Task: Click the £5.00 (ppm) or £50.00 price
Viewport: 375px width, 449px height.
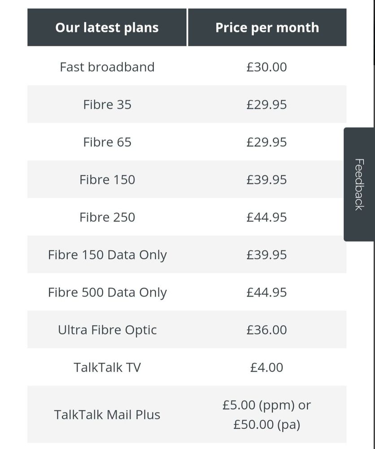Action: click(267, 415)
